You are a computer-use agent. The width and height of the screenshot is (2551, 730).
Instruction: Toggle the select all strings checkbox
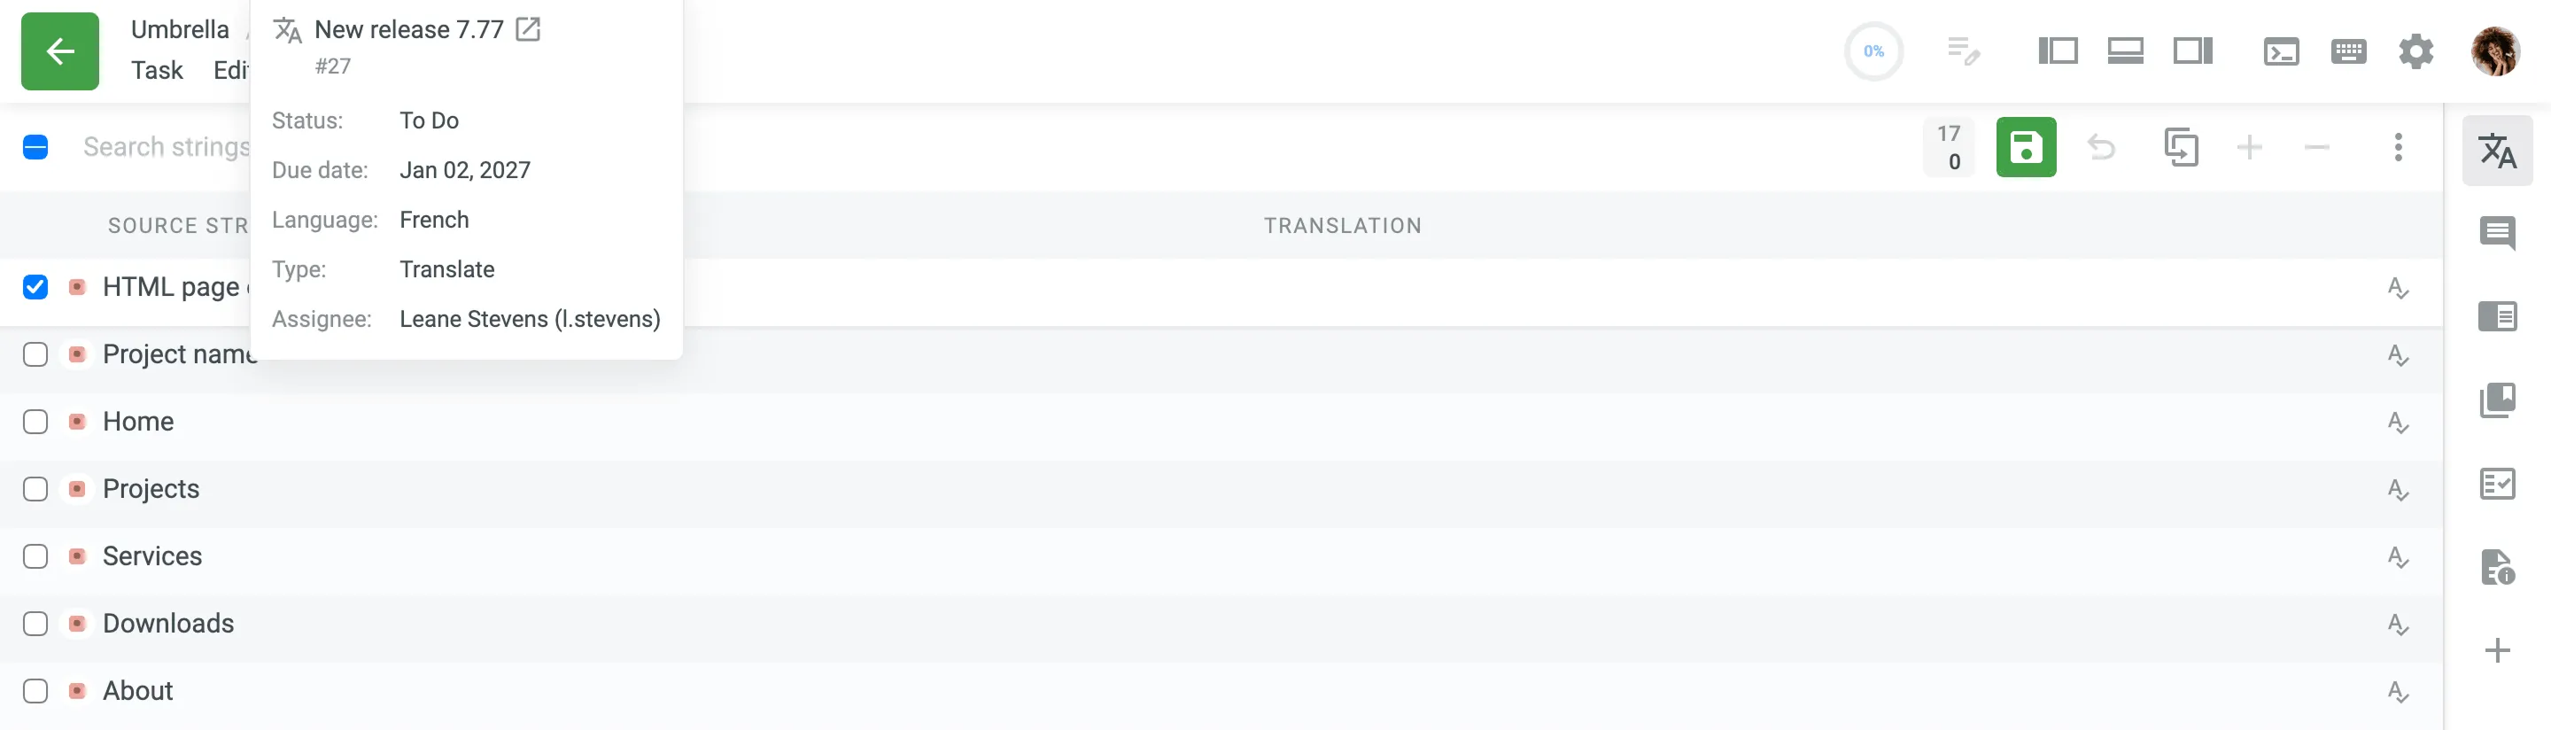[x=35, y=148]
